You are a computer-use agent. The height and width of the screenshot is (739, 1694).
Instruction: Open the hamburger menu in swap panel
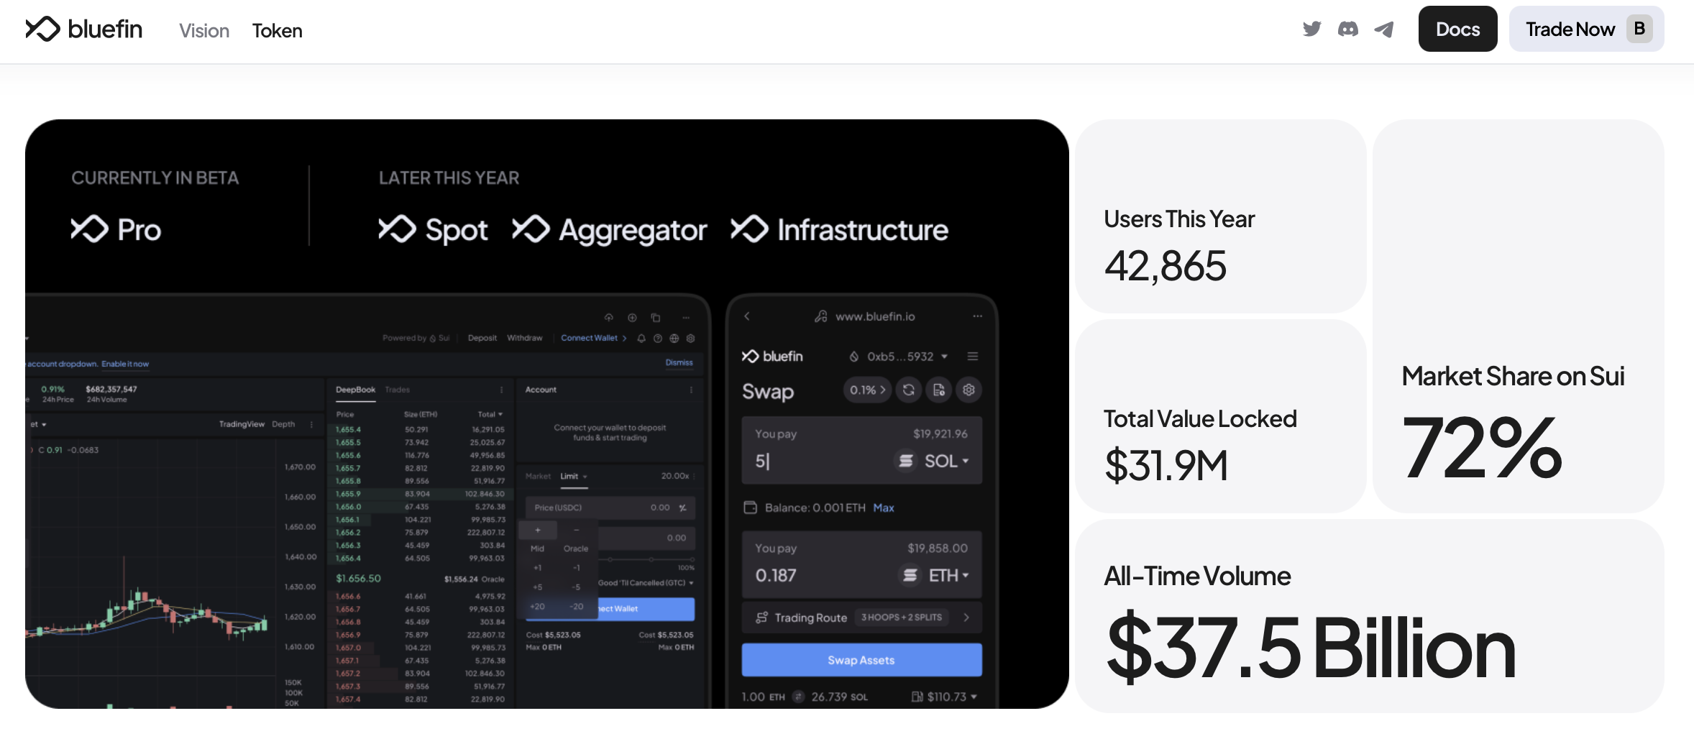(972, 357)
